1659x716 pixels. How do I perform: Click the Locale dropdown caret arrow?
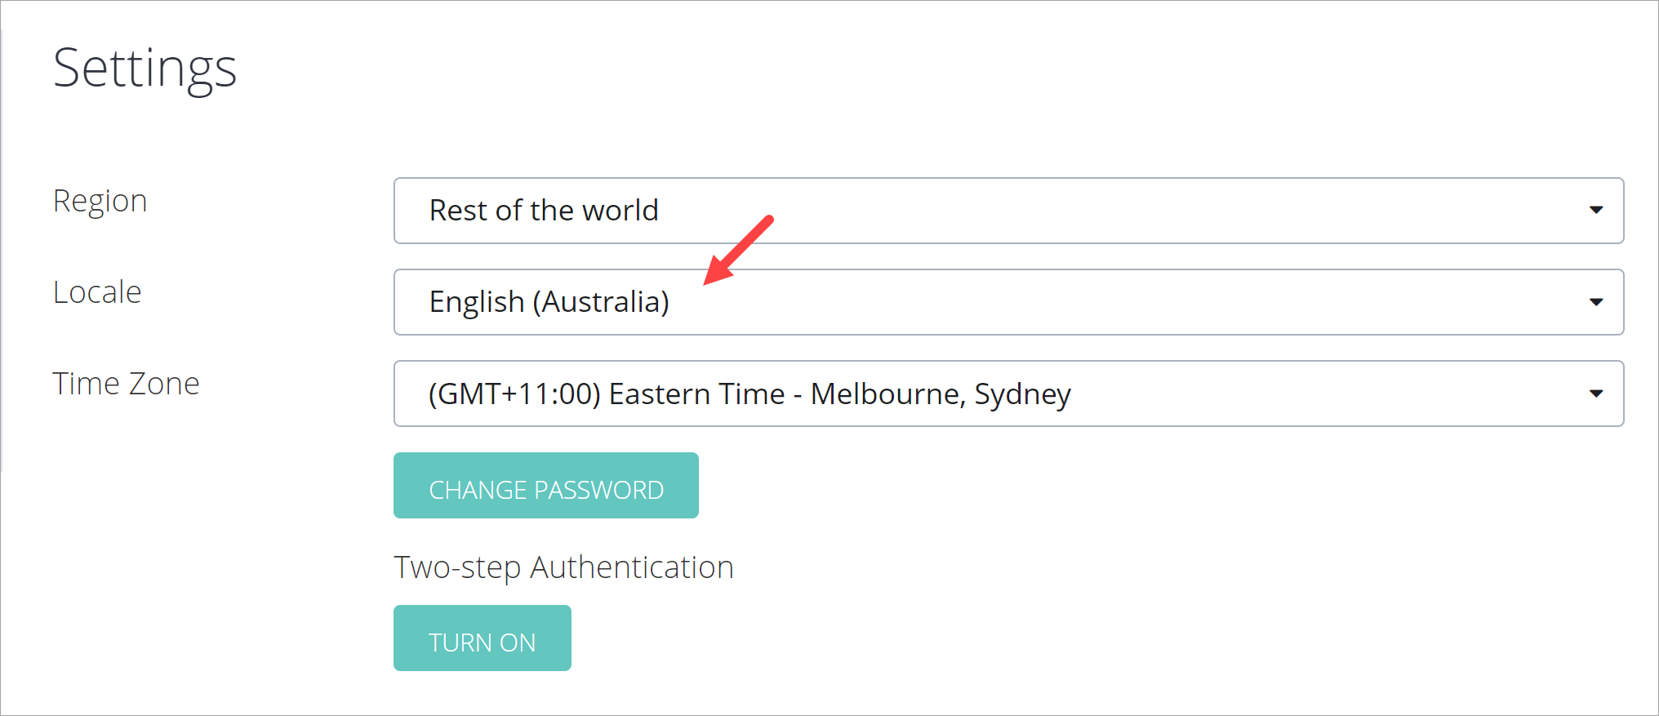[x=1596, y=302]
